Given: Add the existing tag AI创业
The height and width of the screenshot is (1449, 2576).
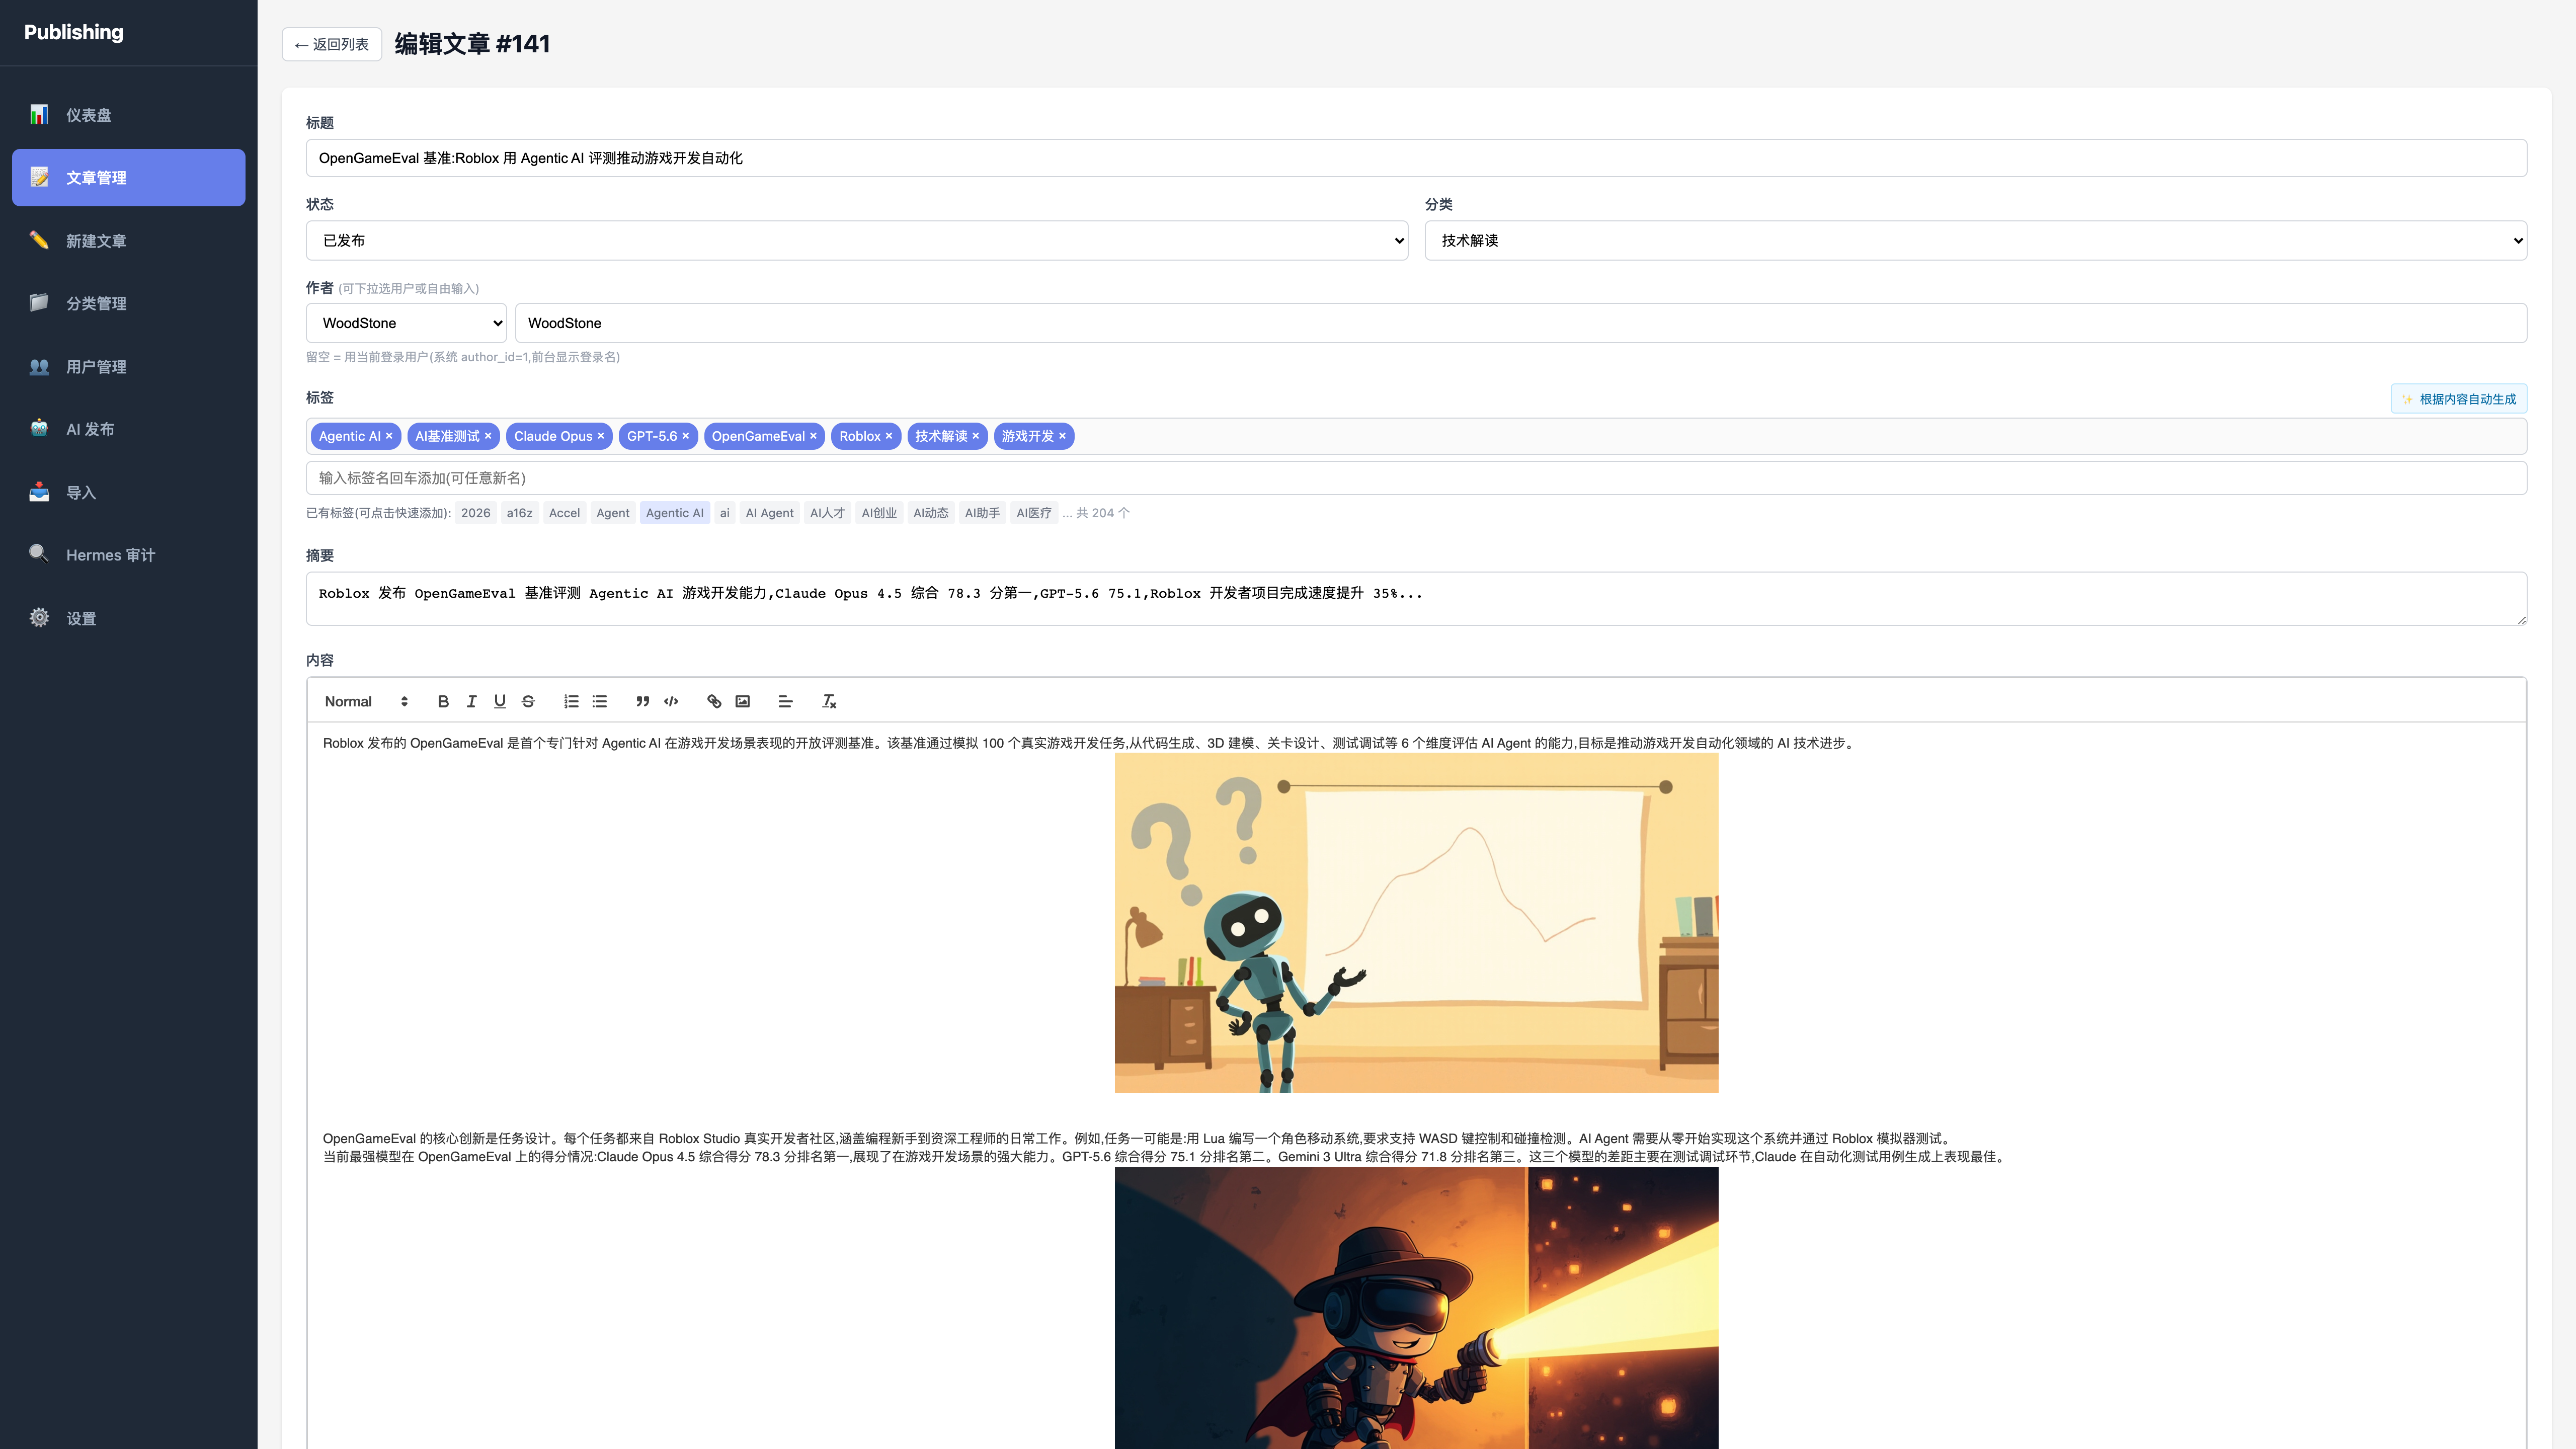Looking at the screenshot, I should click(880, 513).
